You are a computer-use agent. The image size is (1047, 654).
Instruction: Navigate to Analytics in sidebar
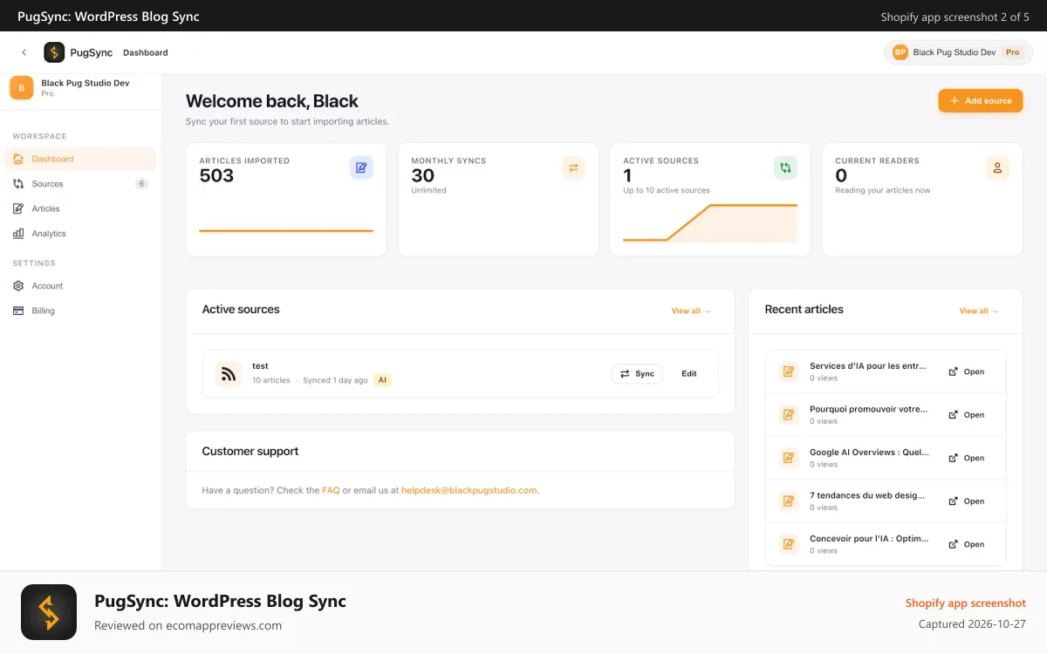[x=80, y=234]
